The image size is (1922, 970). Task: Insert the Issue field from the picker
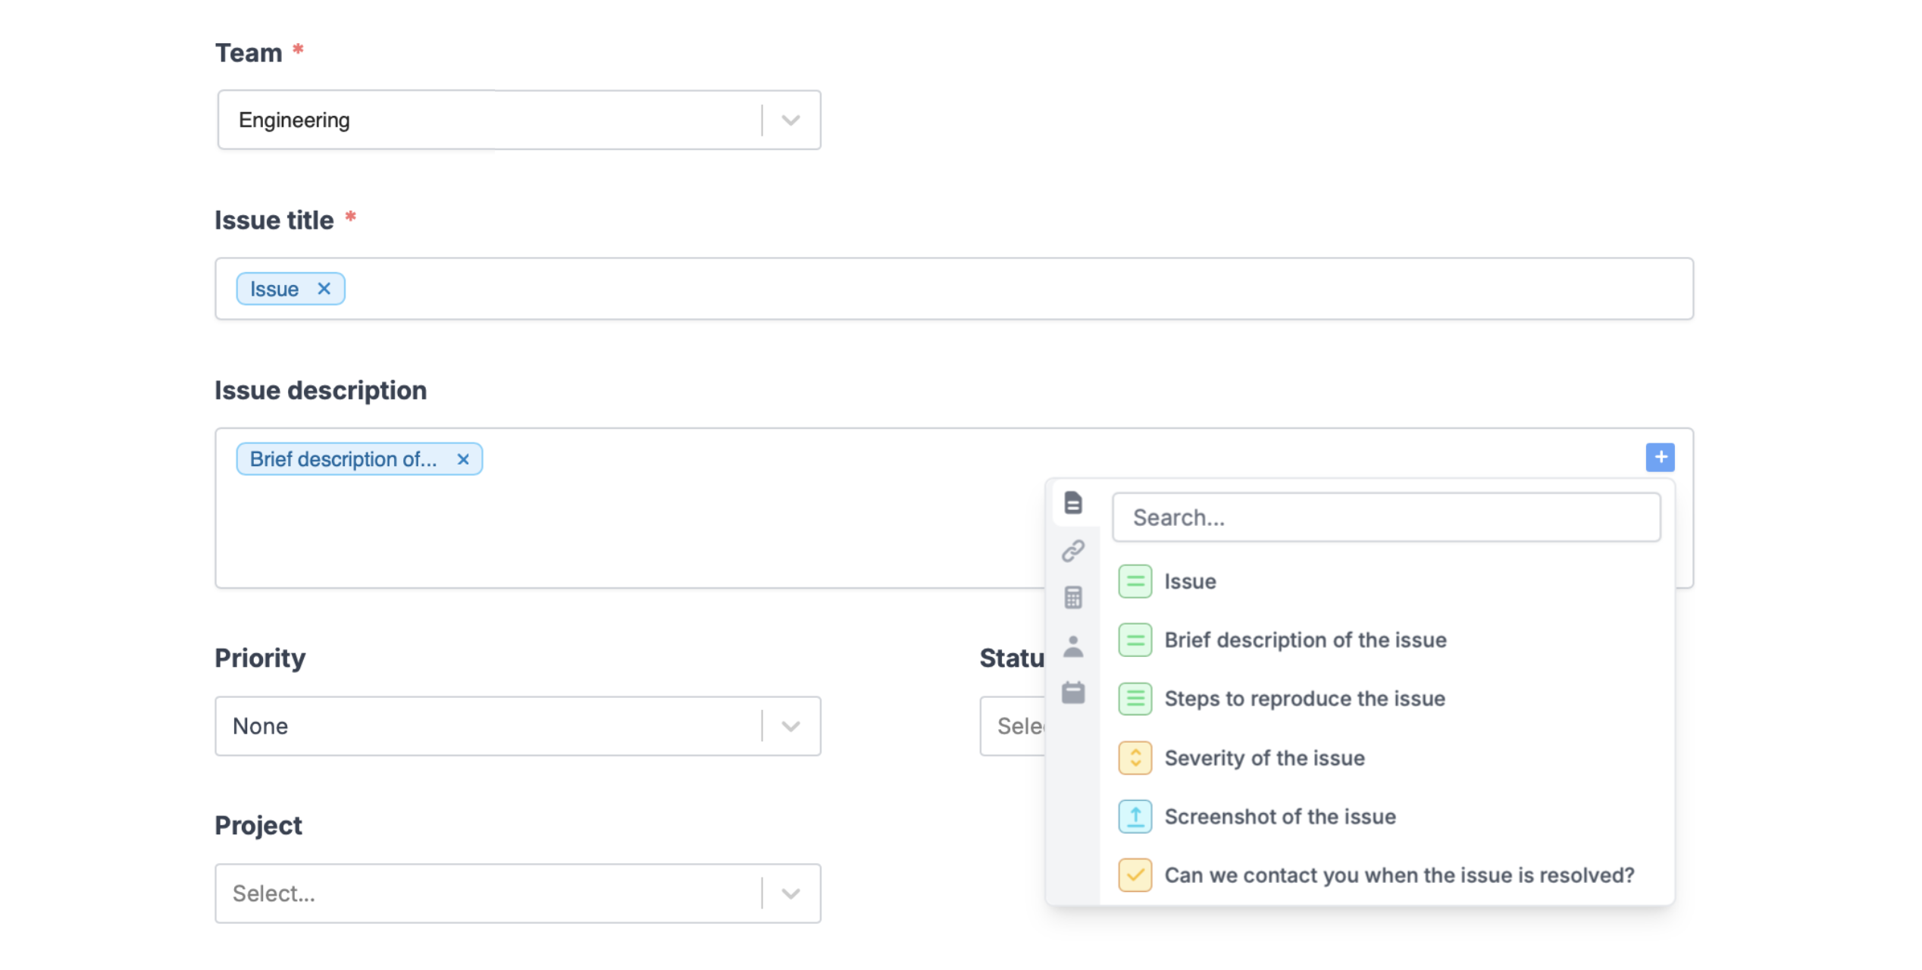pos(1190,581)
